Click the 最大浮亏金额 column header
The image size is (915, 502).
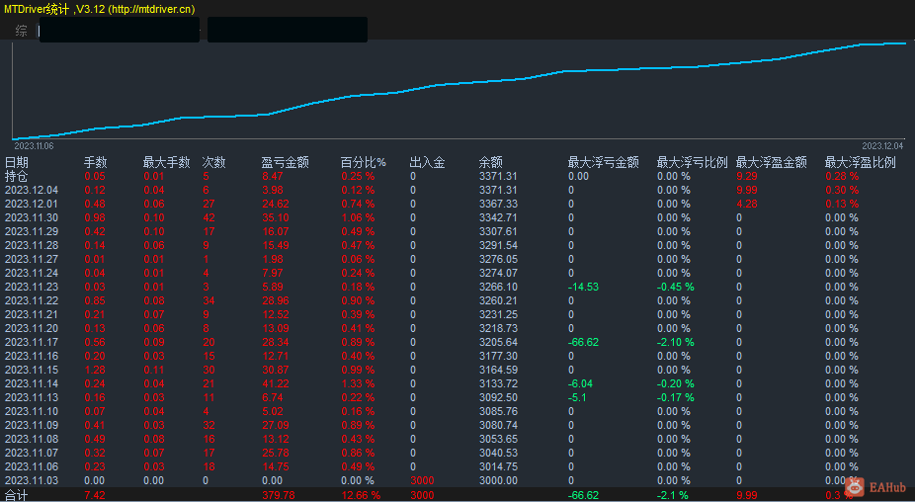604,162
